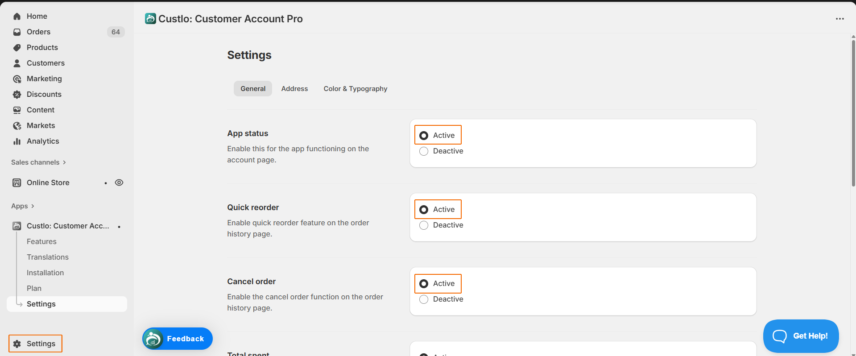This screenshot has height=356, width=856.
Task: Click the Marketing target icon
Action: pos(17,79)
